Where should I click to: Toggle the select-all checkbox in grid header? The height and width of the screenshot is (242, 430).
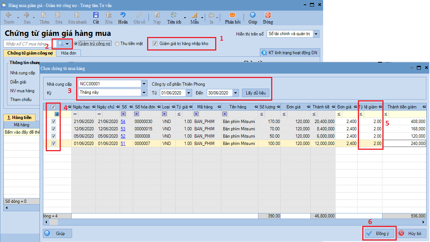pos(53,107)
